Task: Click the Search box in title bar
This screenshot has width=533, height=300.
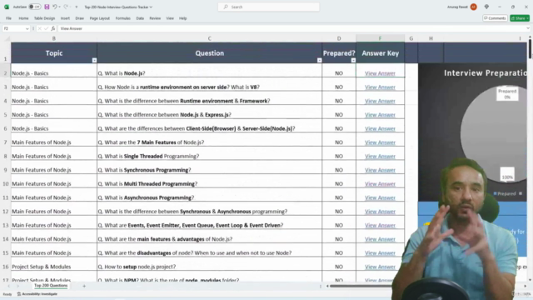Action: 268,7
